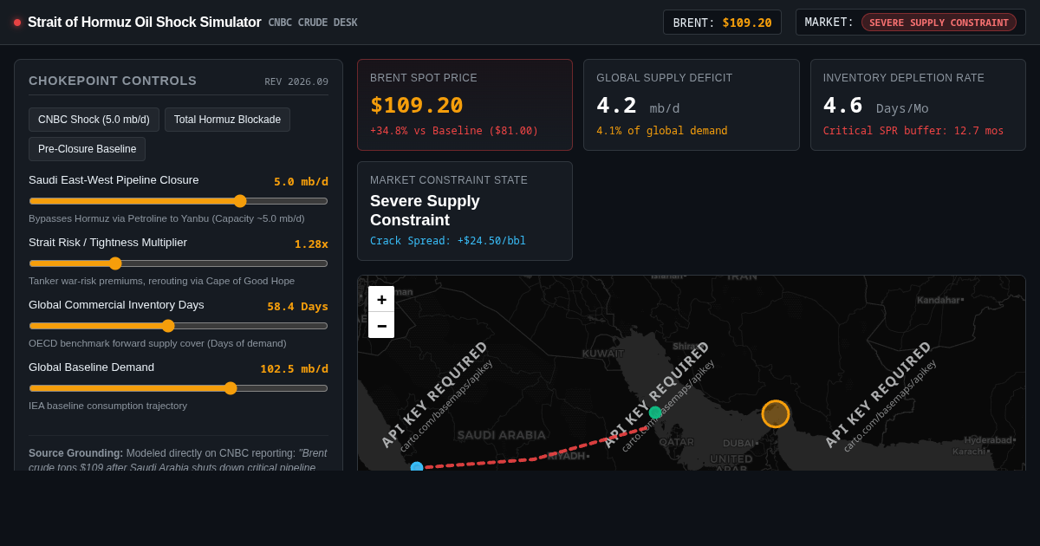Zoom in on the map
The width and height of the screenshot is (1040, 546).
pyautogui.click(x=381, y=299)
